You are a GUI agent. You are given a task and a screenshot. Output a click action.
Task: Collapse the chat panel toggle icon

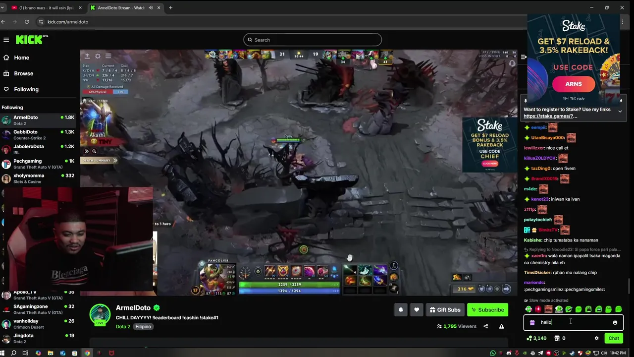pos(524,57)
